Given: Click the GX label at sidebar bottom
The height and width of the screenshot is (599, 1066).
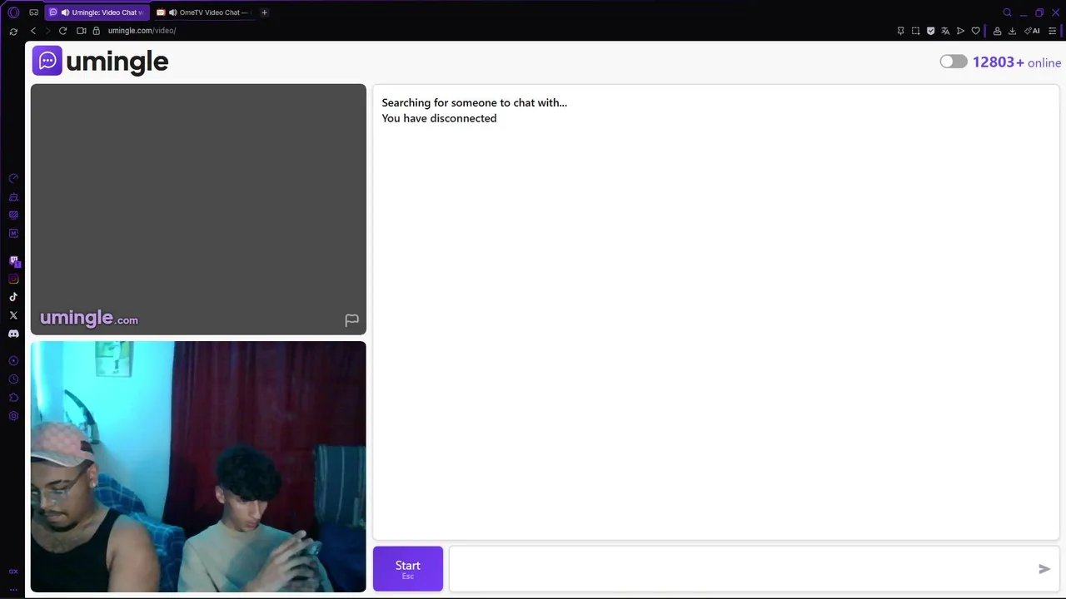Looking at the screenshot, I should pos(13,572).
